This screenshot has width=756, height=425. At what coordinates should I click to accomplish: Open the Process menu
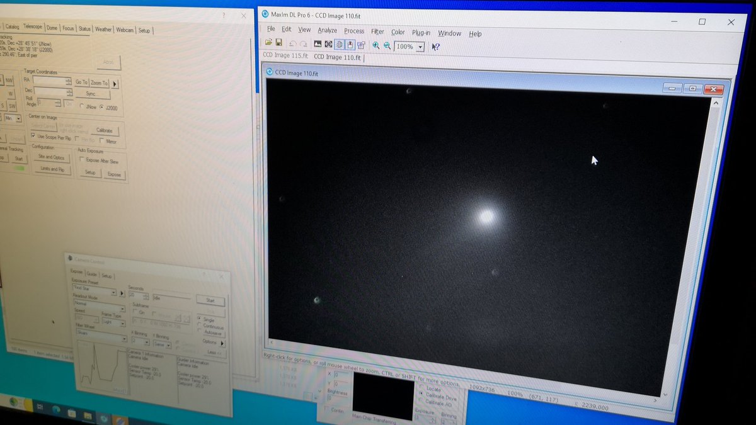click(x=354, y=31)
